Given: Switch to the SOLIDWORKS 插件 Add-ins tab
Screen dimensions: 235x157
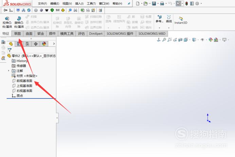Looking at the screenshot, I should click(120, 34).
